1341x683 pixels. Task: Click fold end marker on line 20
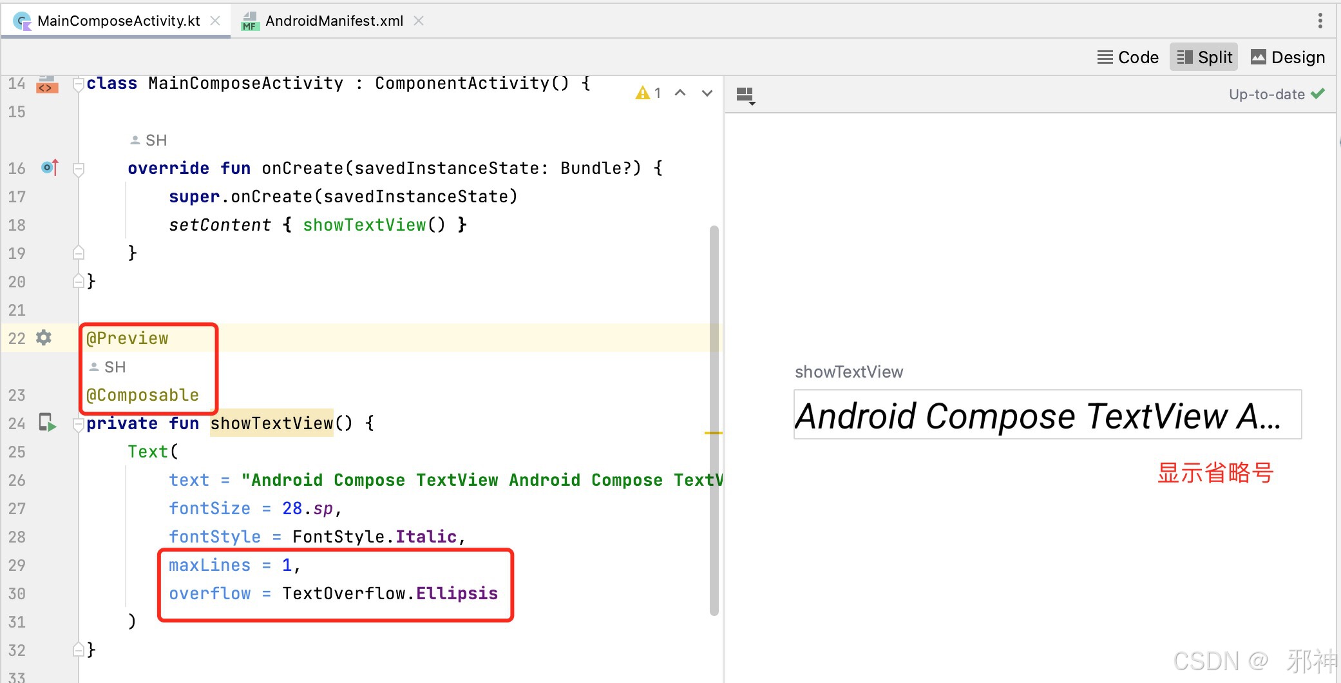tap(79, 281)
